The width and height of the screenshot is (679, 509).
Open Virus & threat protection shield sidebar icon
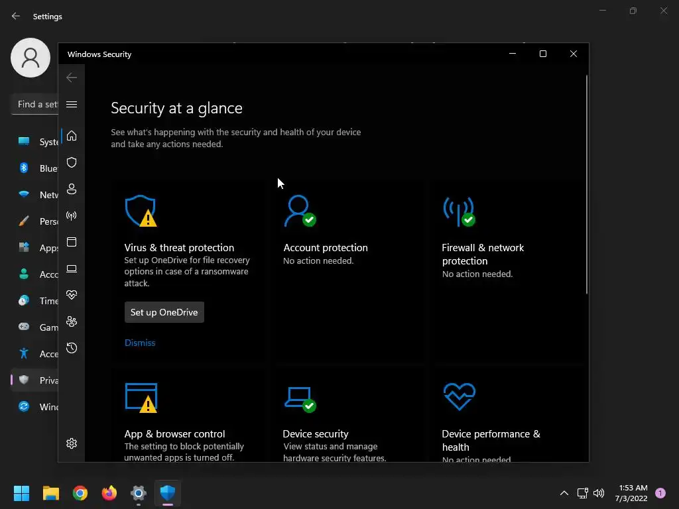click(x=72, y=162)
